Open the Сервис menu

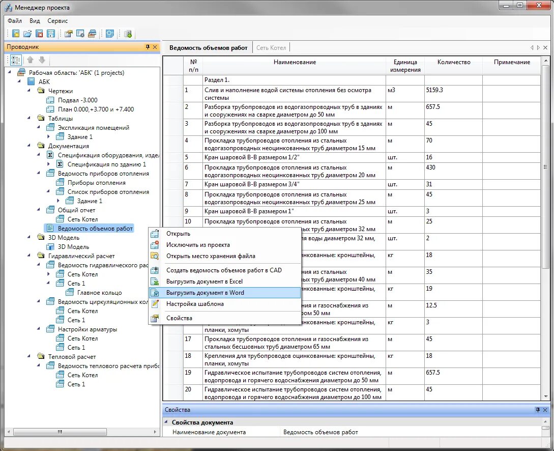[x=57, y=21]
